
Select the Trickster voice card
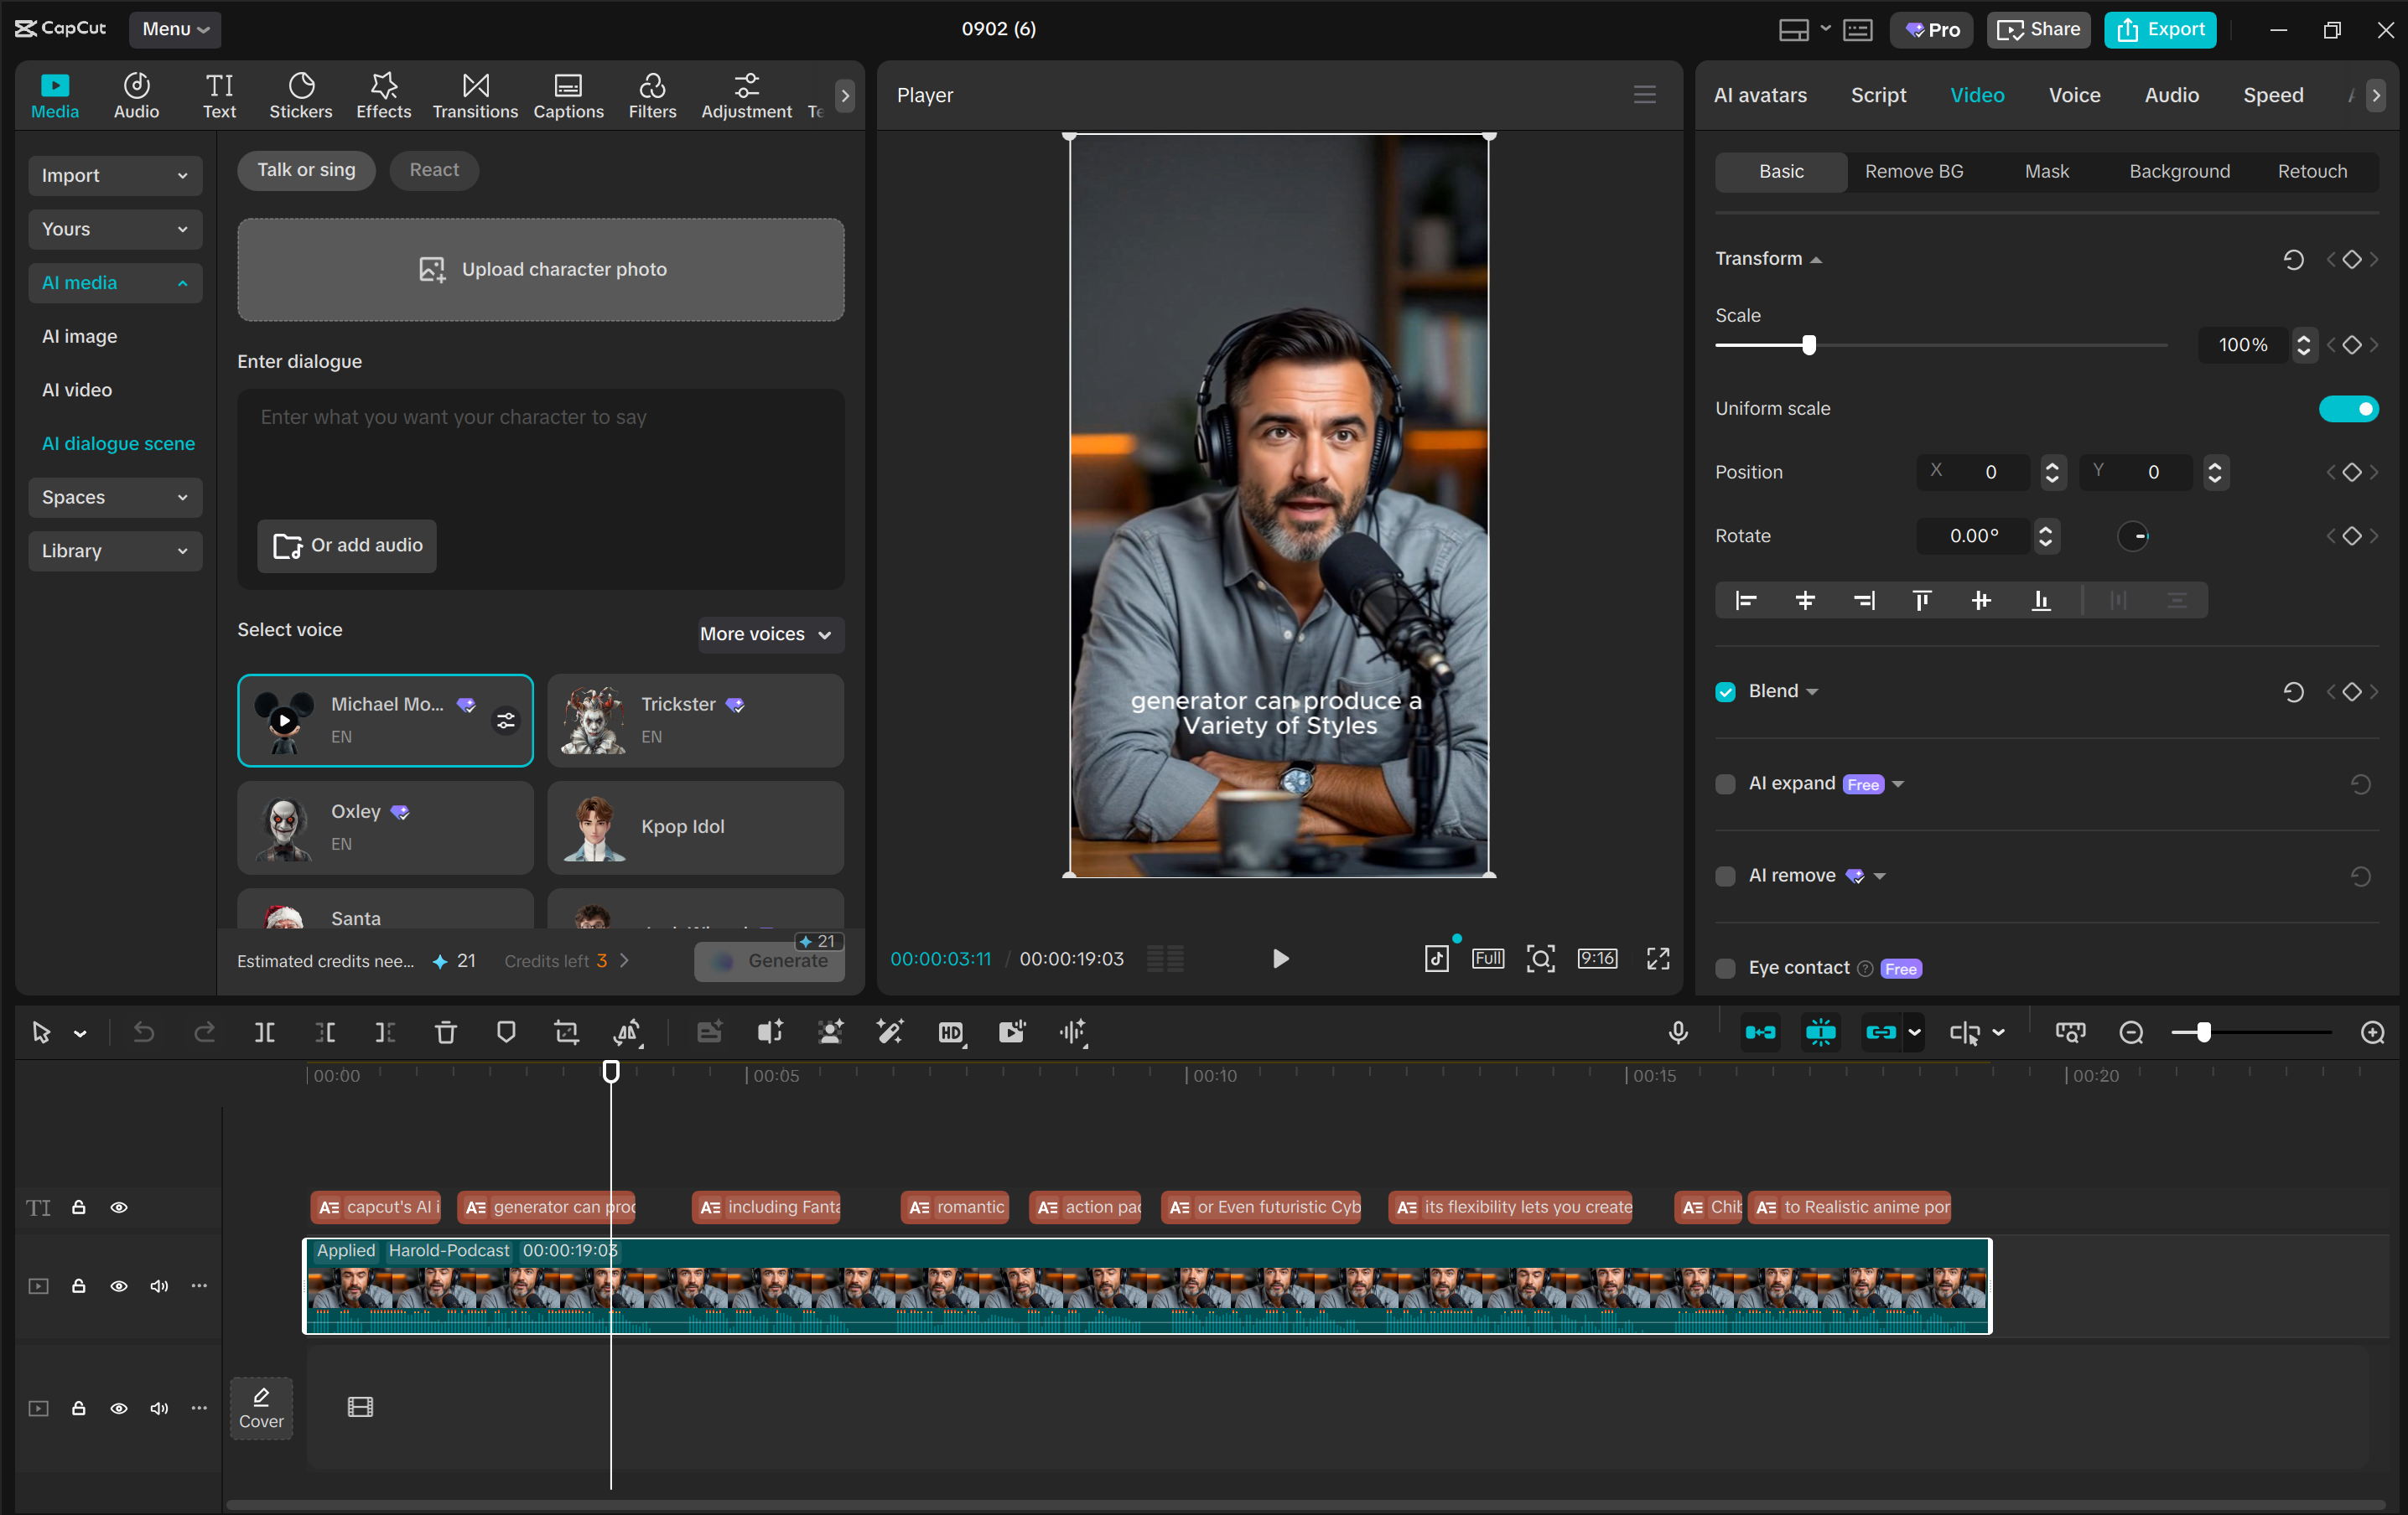[x=695, y=721]
